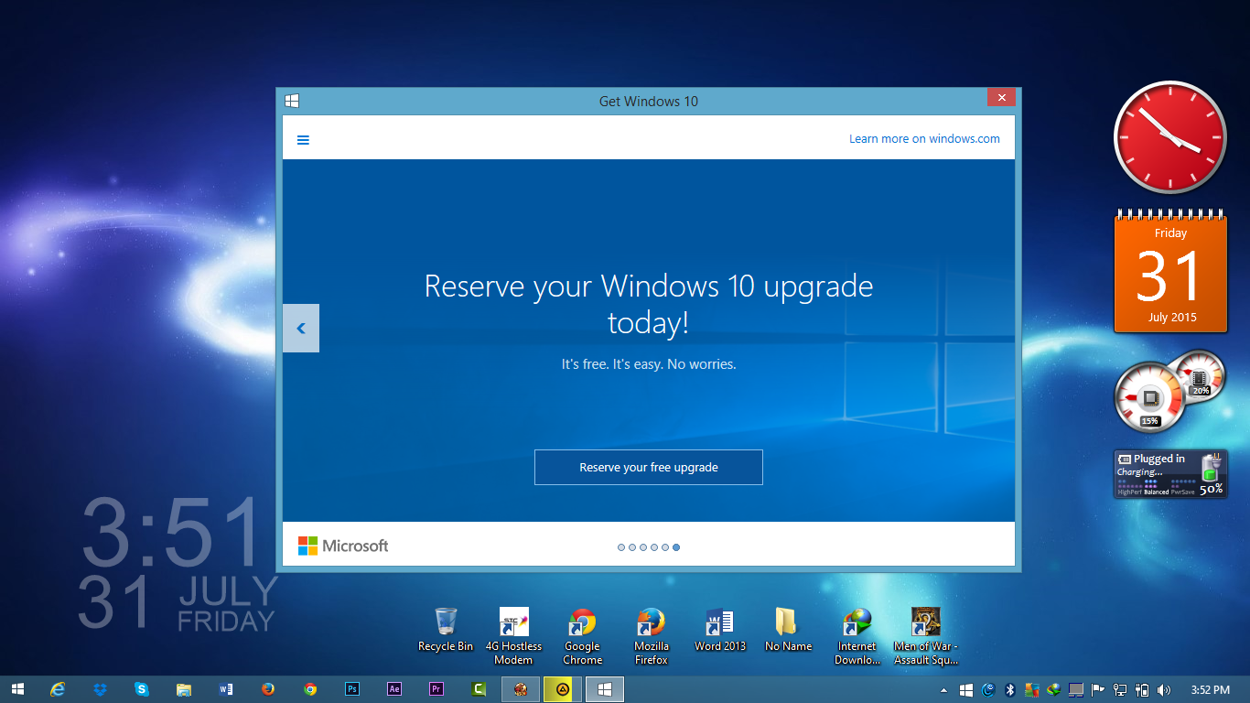Image resolution: width=1250 pixels, height=703 pixels.
Task: Click the Get Windows 10 tray icon
Action: [966, 690]
